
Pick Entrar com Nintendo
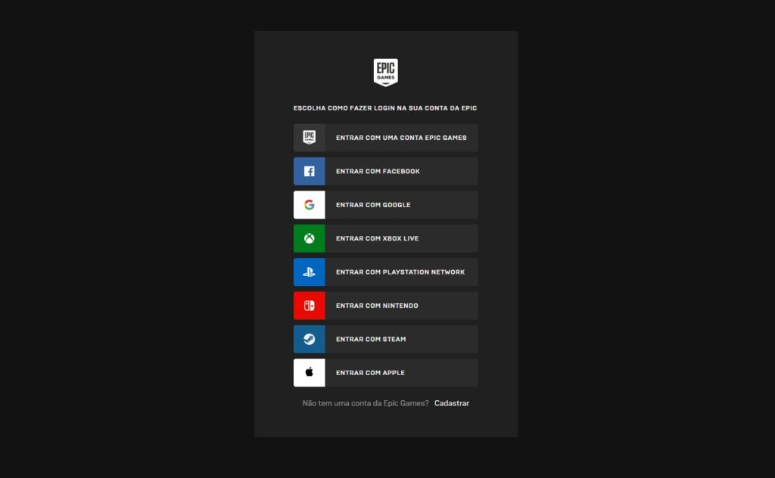point(385,306)
